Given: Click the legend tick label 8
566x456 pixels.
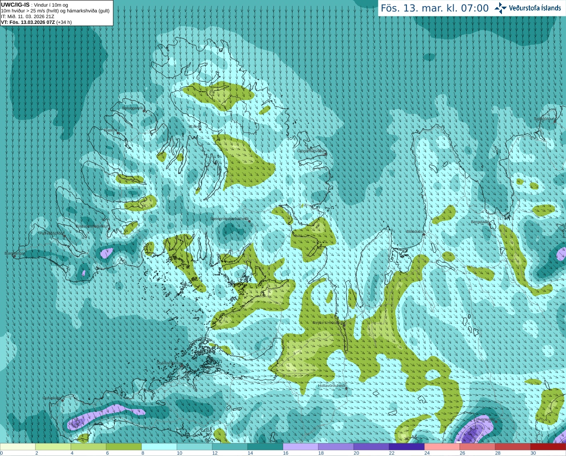Looking at the screenshot, I should (143, 453).
